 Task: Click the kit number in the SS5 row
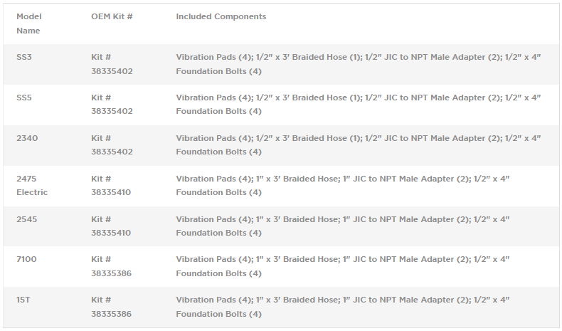(112, 105)
